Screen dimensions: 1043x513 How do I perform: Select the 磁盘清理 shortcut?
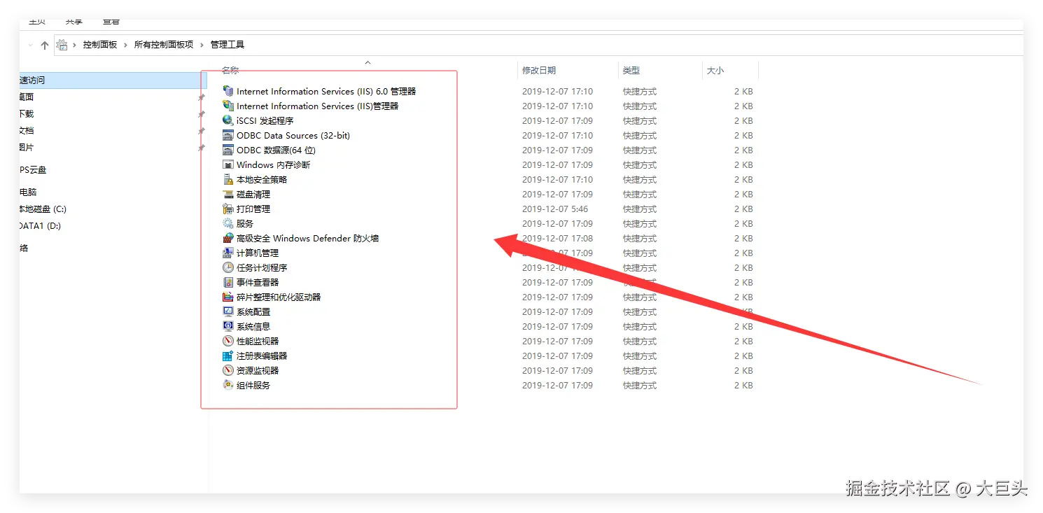(255, 194)
